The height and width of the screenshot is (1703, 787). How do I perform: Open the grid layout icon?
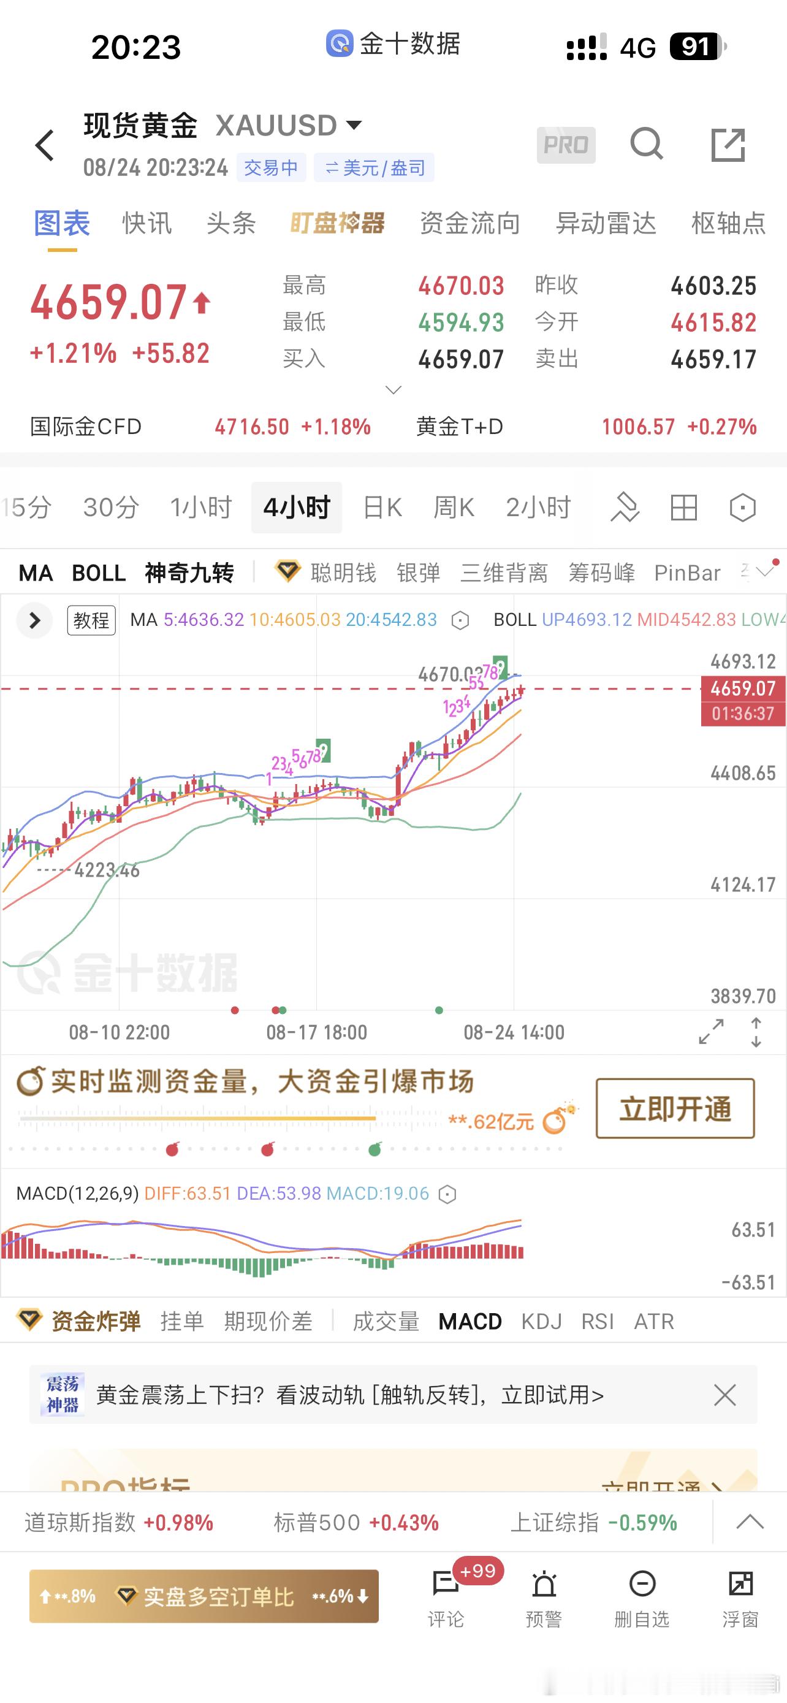(683, 508)
